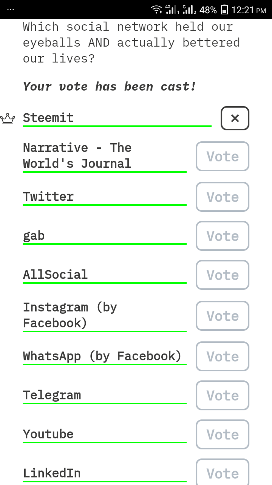Tap the crown icon beside Steemit

(x=8, y=119)
